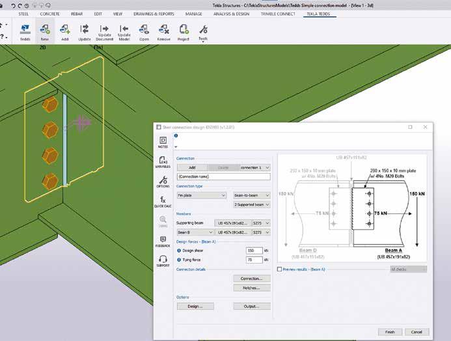Click the Notches... button
The height and width of the screenshot is (341, 451).
[x=252, y=288]
